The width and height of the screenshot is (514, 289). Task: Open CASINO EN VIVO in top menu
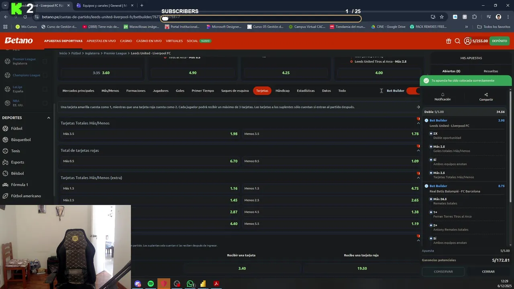pos(149,41)
